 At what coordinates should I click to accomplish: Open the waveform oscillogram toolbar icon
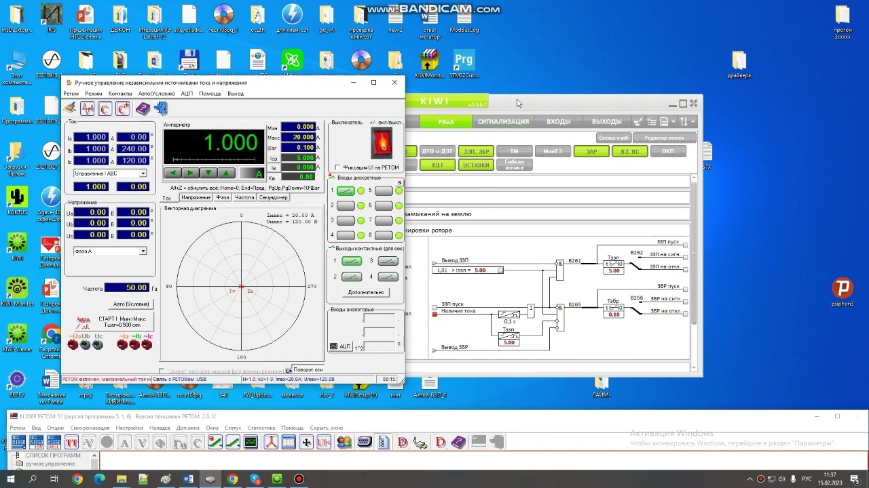coord(88,108)
